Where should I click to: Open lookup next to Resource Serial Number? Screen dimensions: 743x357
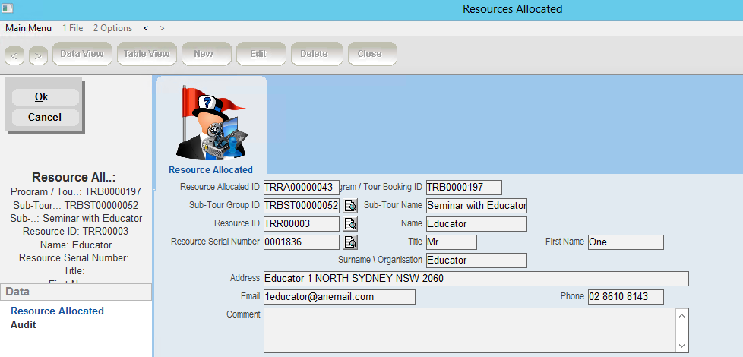(350, 242)
